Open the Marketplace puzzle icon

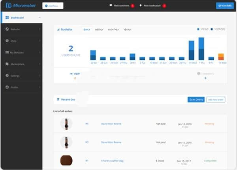7,64
